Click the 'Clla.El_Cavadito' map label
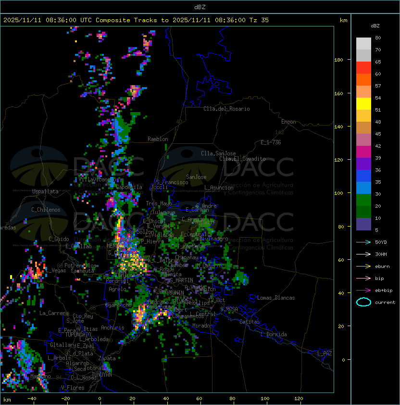 click(242, 159)
